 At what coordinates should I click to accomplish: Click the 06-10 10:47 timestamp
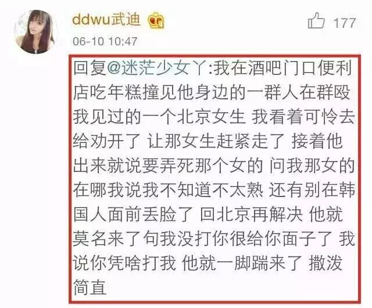105,41
